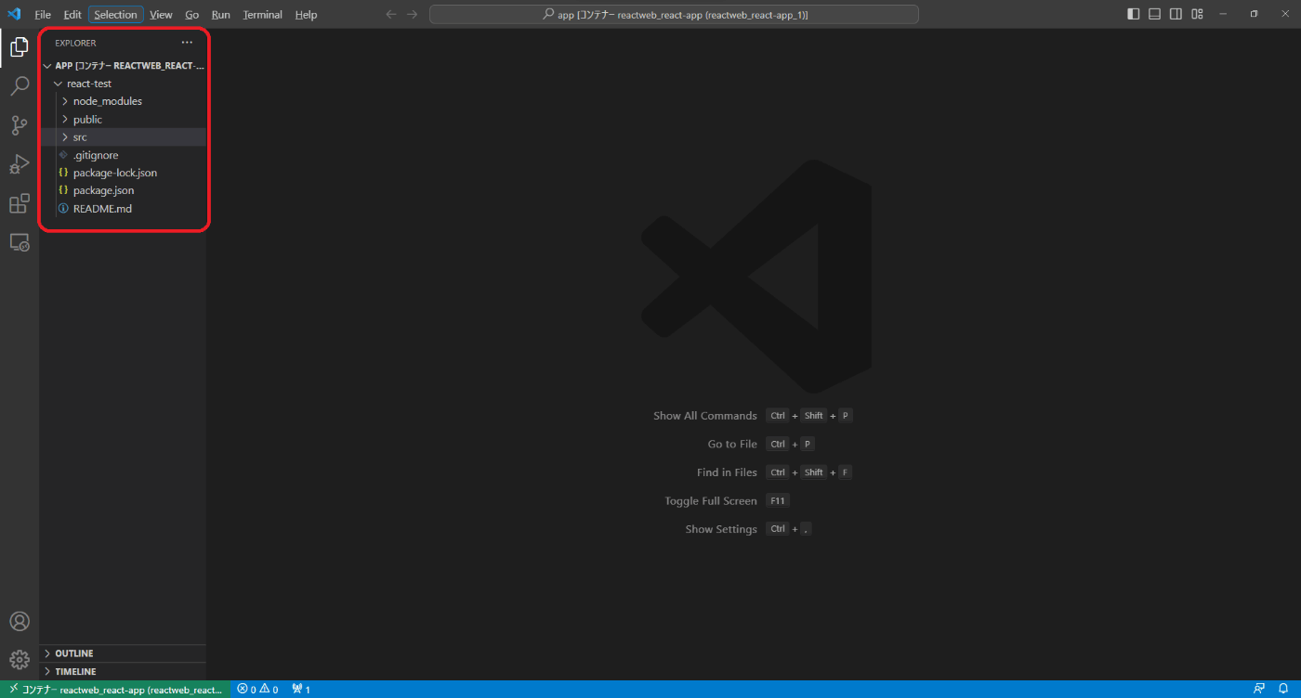1301x698 pixels.
Task: Click the feedback icon in status bar
Action: tap(1259, 690)
